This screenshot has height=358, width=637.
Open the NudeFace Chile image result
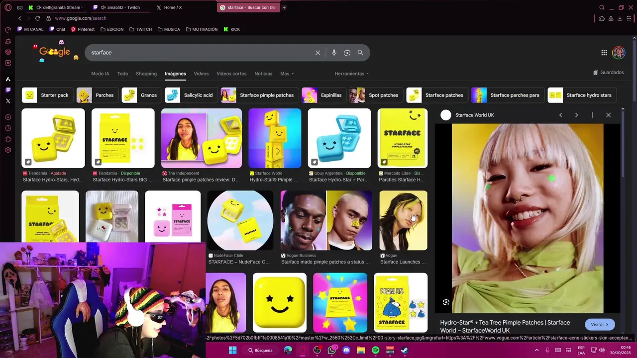click(x=240, y=220)
